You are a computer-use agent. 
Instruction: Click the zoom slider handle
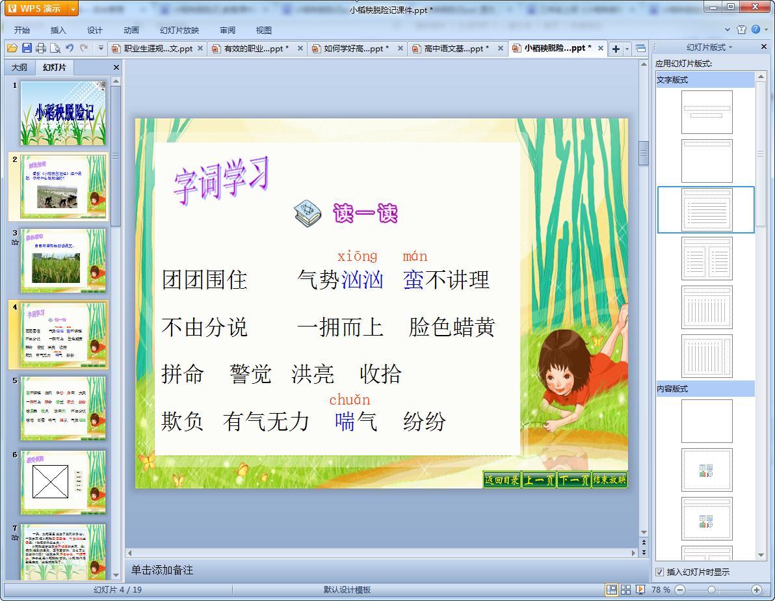(711, 589)
